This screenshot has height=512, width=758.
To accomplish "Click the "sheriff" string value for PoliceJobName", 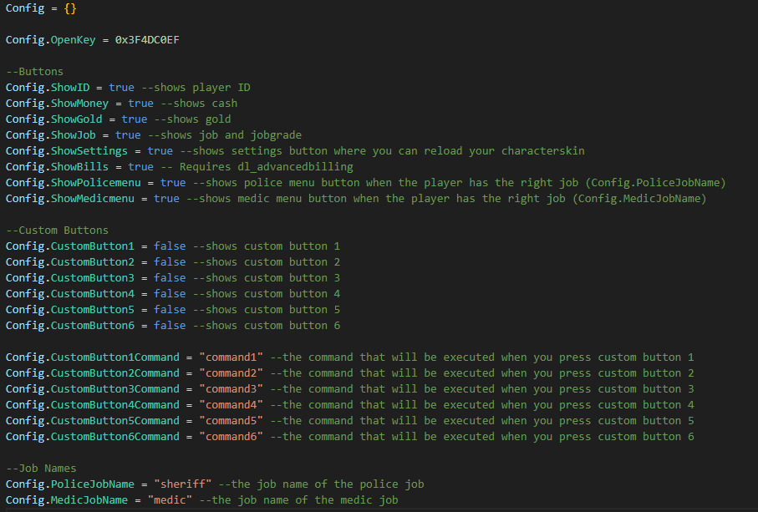I will [183, 484].
